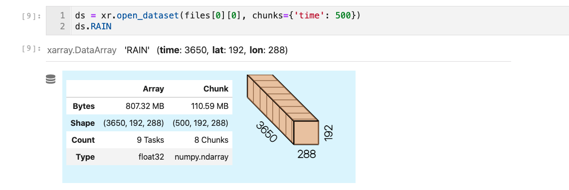Click the database stack icon to toggle data
Viewport: 569px width, 190px height.
click(x=51, y=79)
